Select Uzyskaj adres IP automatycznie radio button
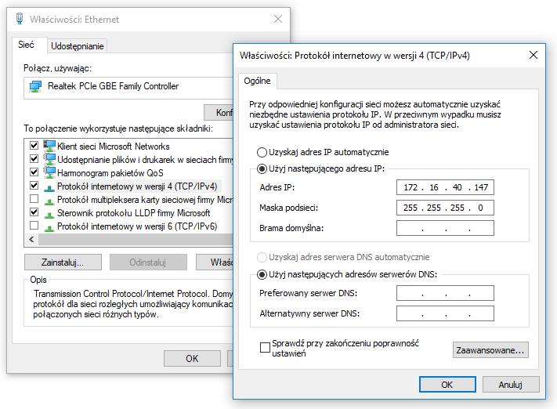Image resolution: width=557 pixels, height=409 pixels. click(262, 153)
